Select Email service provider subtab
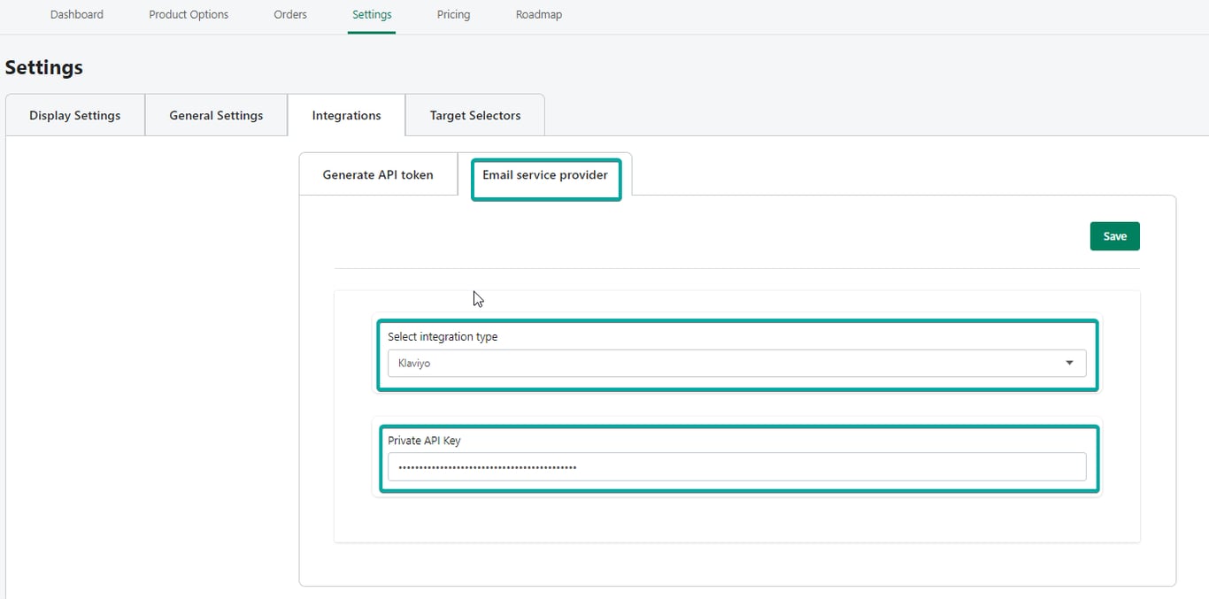Viewport: 1209px width, 599px height. pyautogui.click(x=545, y=175)
